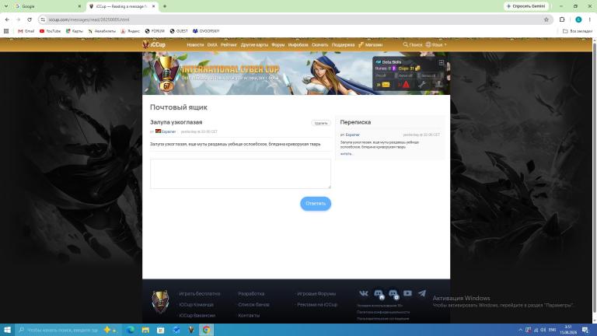Screen dimensions: 597x336
Task: Open the iCCup Вакансии footer link
Action: (197, 316)
